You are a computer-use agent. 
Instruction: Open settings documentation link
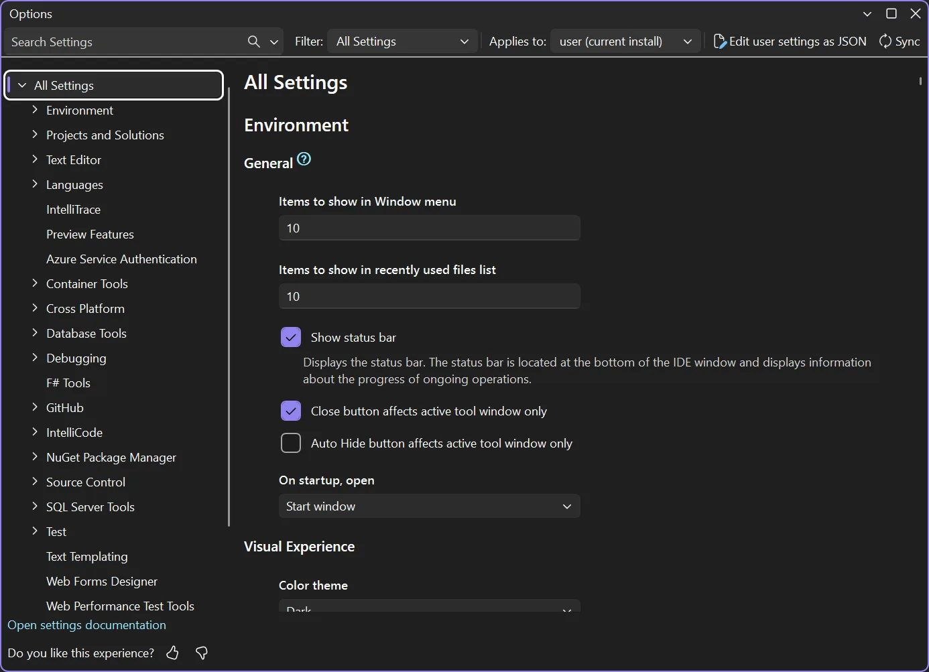86,624
